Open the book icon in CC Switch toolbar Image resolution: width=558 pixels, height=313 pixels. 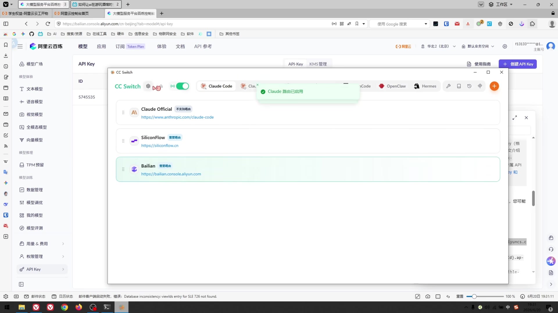click(459, 86)
